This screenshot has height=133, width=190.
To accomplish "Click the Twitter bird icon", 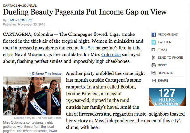I will [x=154, y=42].
